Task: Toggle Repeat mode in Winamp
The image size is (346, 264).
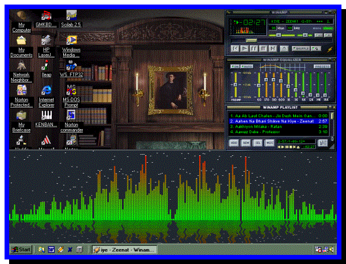Action: tap(316, 48)
